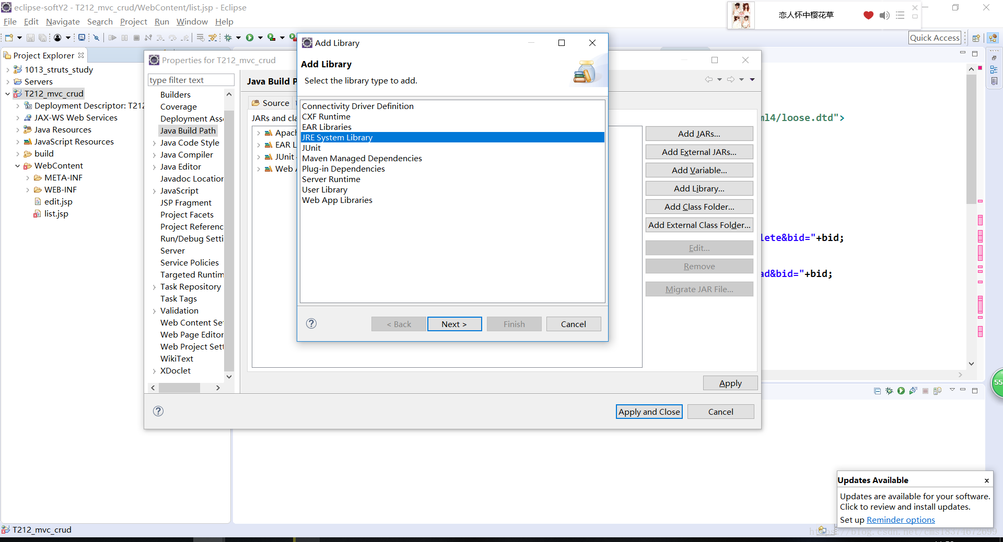
Task: Collapse the T212_mvc_crud project node
Action: pos(7,94)
